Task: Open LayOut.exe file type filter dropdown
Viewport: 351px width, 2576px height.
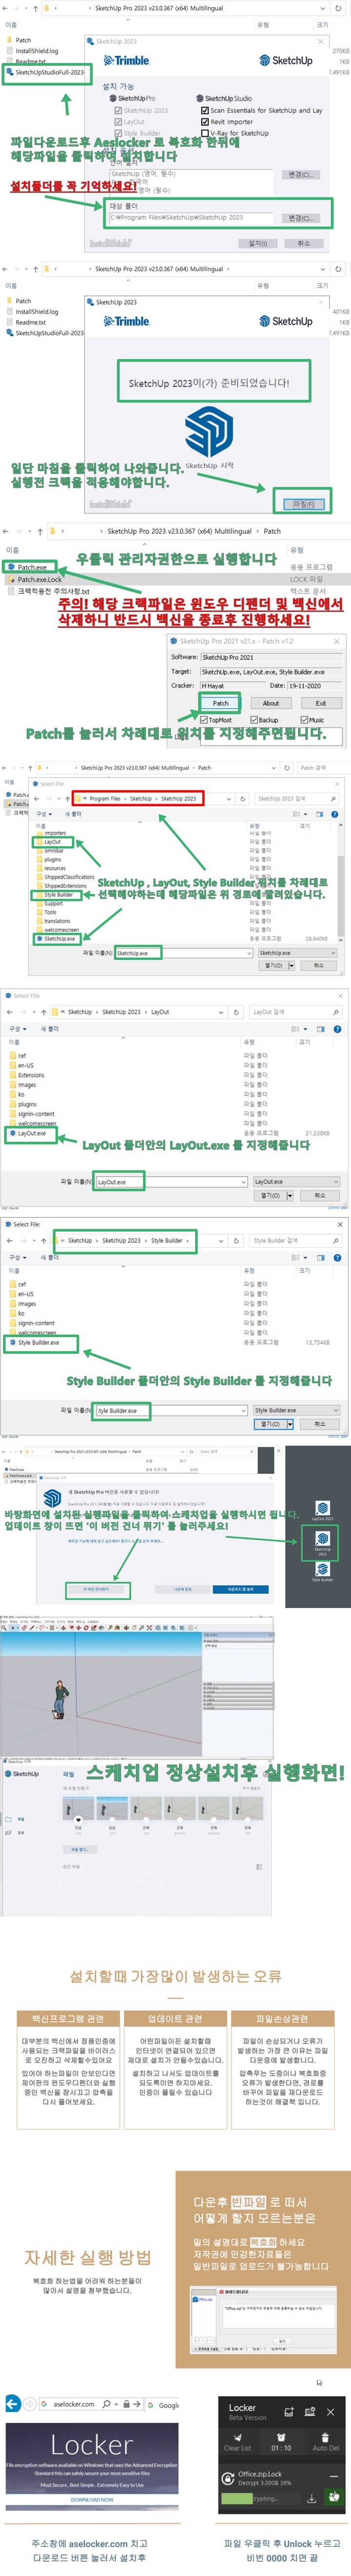Action: [296, 1182]
